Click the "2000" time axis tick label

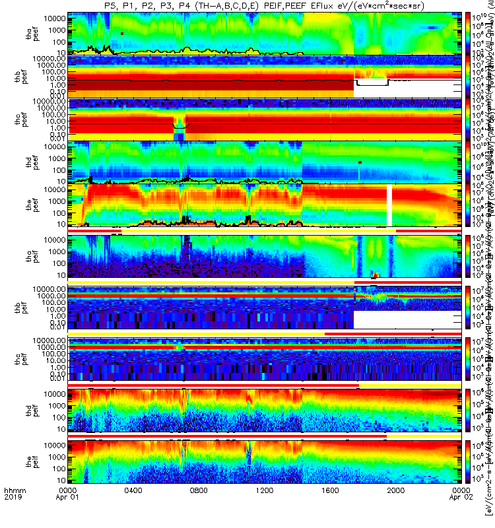click(x=395, y=490)
